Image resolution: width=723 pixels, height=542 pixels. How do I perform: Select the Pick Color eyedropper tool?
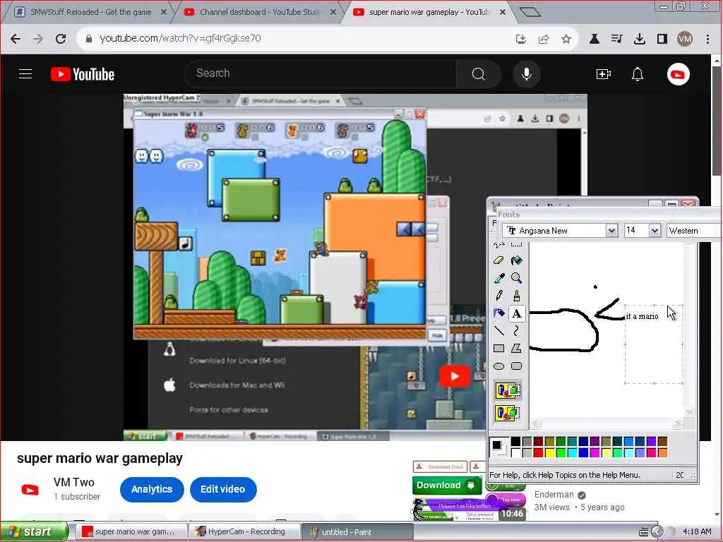click(498, 278)
